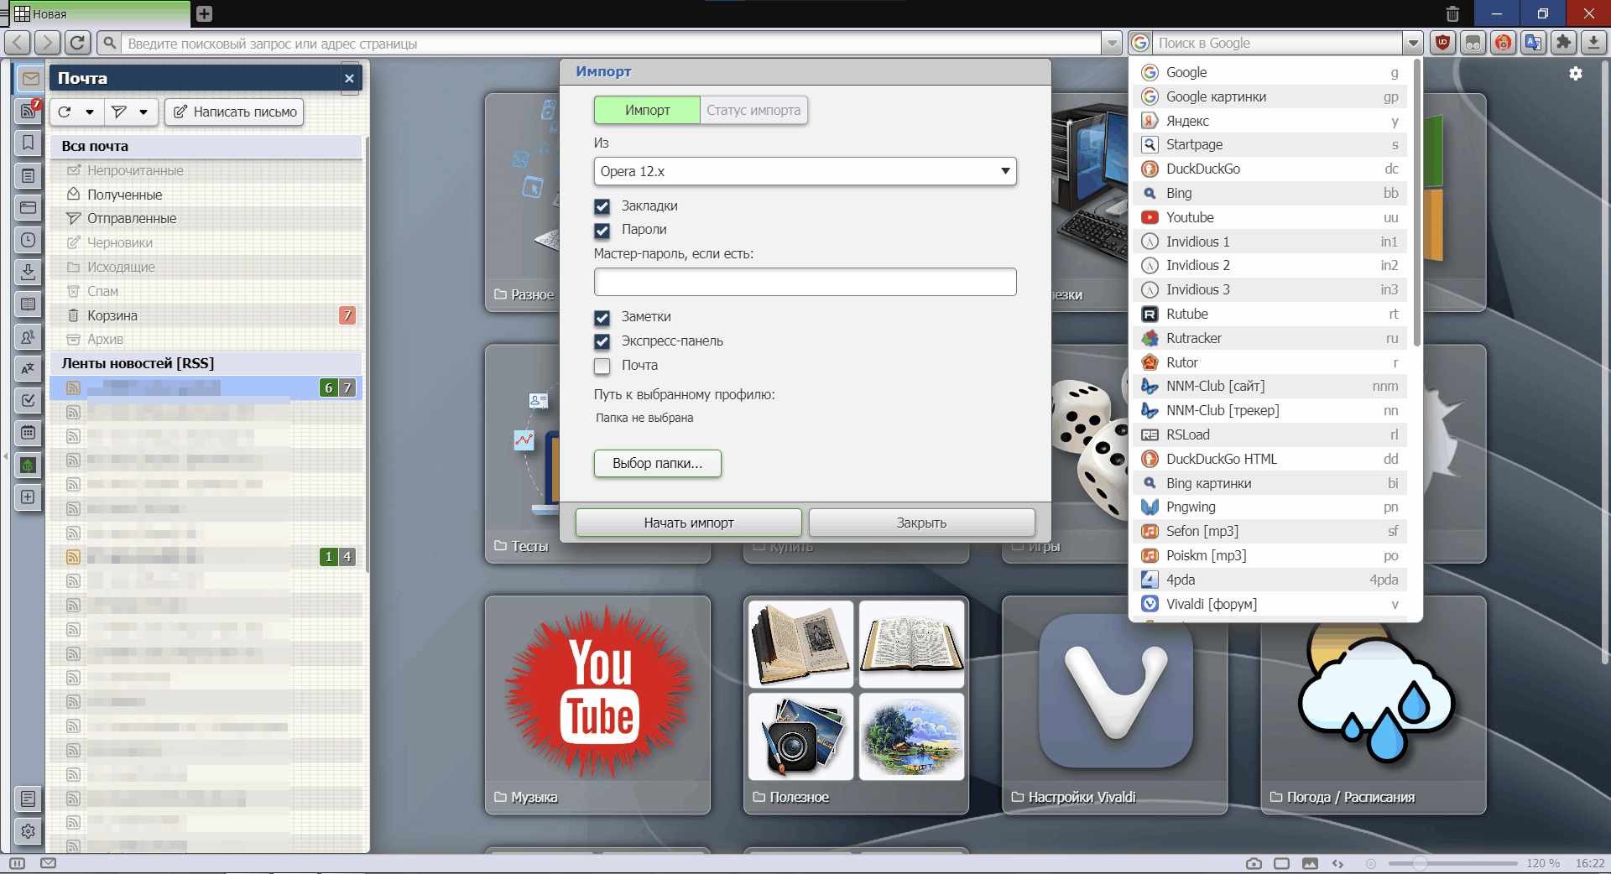Uncheck the Заметки checkbox
The image size is (1611, 874).
click(x=602, y=318)
